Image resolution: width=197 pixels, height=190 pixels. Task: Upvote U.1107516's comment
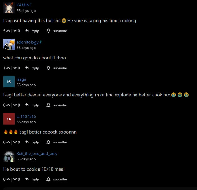point(8,142)
